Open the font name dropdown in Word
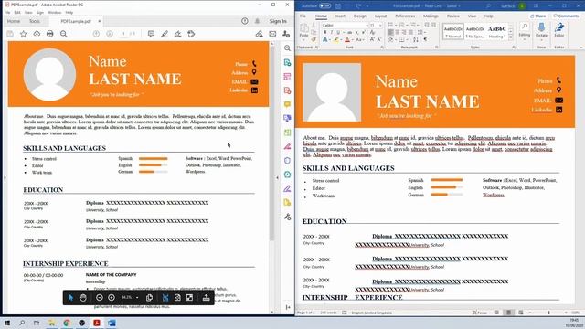This screenshot has height=329, width=585. click(367, 25)
